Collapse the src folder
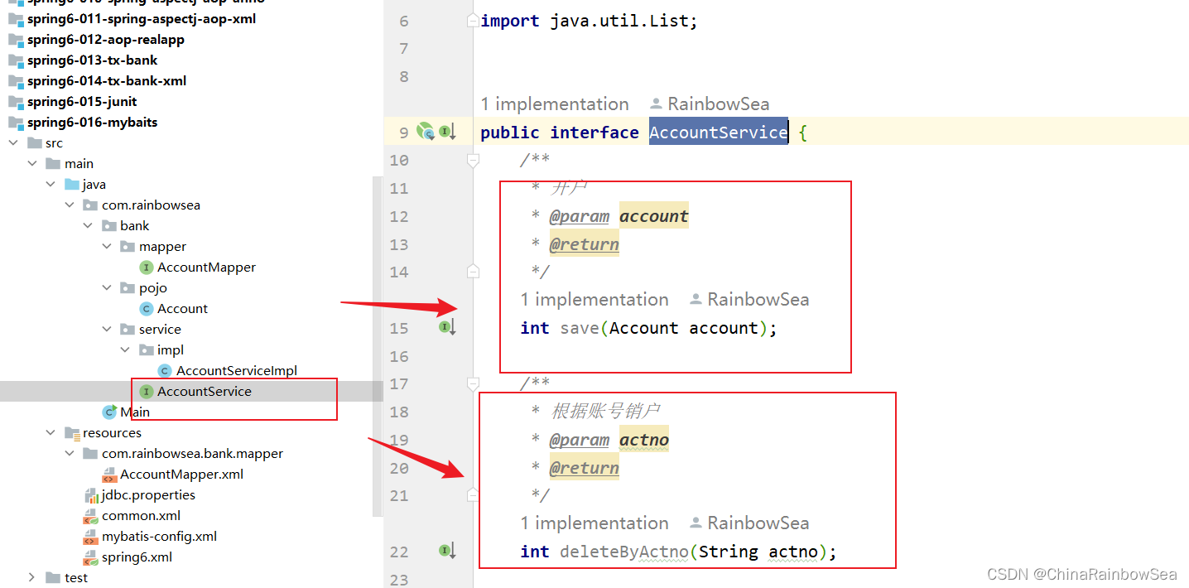 pyautogui.click(x=14, y=143)
